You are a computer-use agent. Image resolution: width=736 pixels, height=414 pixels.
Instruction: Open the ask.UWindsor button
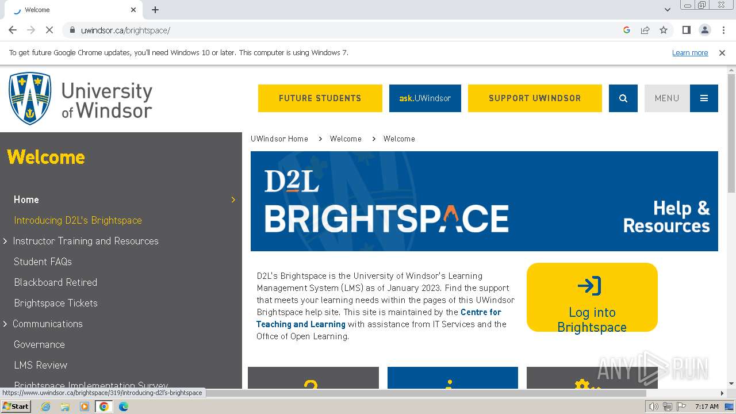425,98
